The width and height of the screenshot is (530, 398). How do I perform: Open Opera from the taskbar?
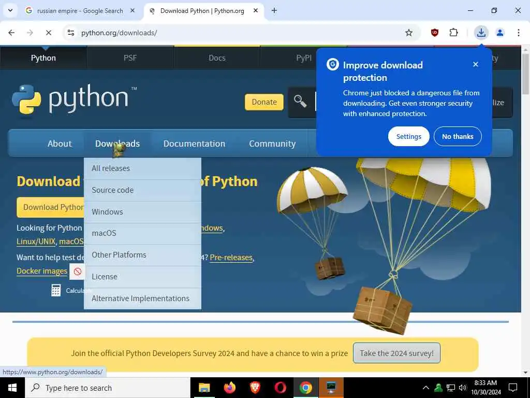pos(280,388)
